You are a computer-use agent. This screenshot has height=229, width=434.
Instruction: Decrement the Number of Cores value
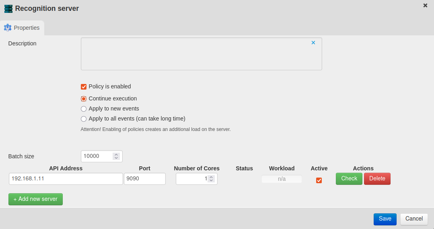pyautogui.click(x=211, y=180)
